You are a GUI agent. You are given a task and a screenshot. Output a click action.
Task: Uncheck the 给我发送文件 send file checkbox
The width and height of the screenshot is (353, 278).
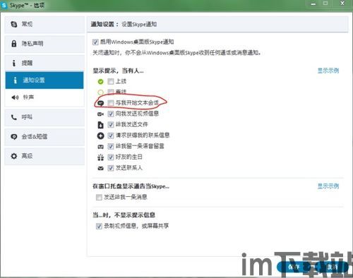tap(111, 125)
